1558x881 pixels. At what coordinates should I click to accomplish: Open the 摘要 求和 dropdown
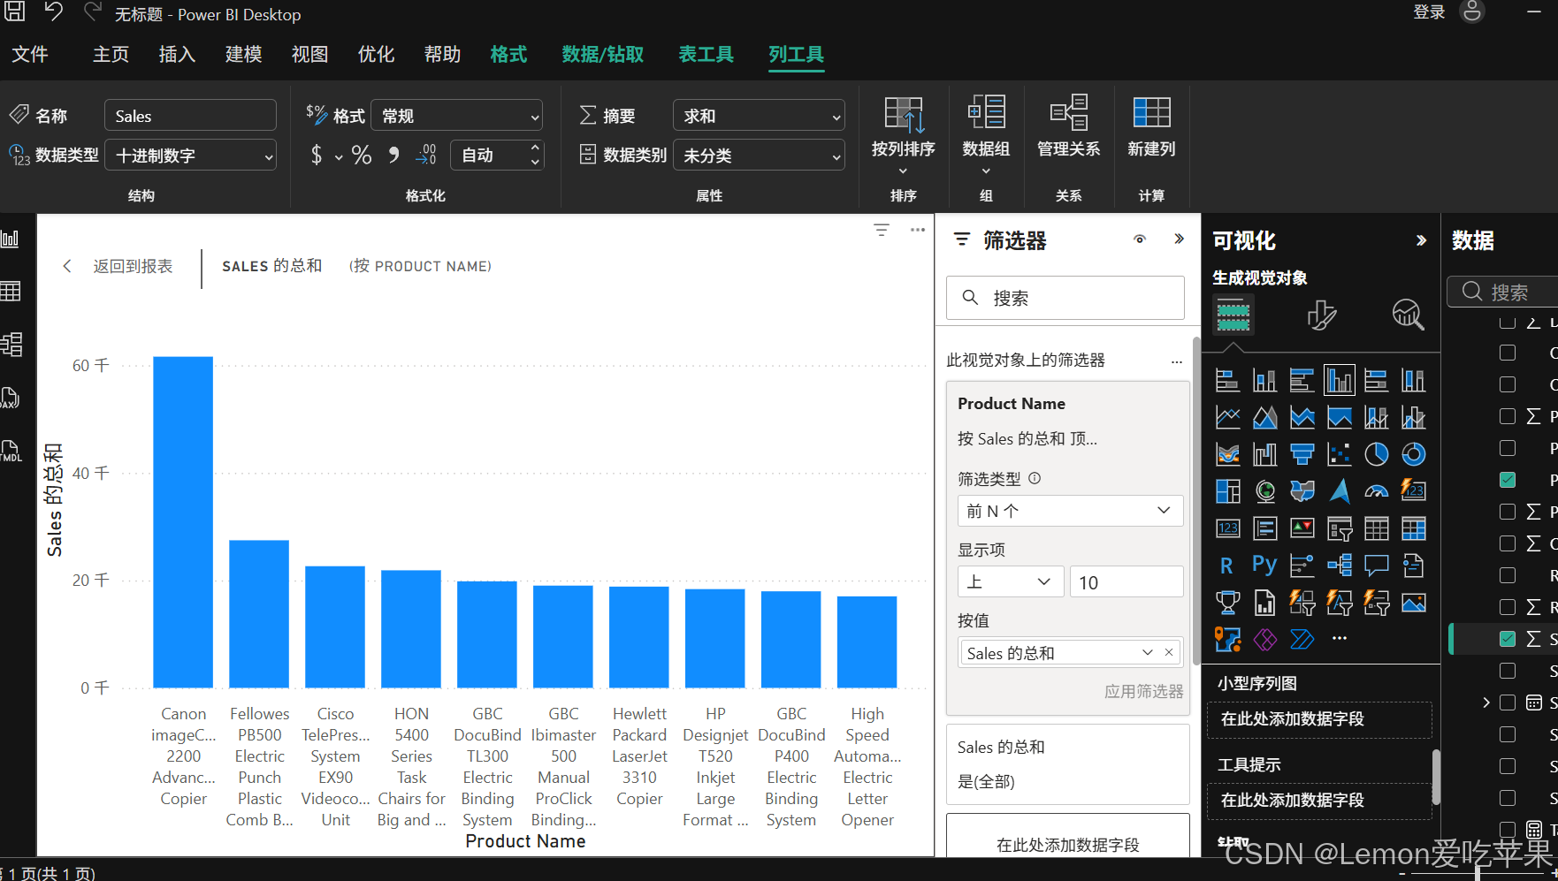click(x=759, y=116)
